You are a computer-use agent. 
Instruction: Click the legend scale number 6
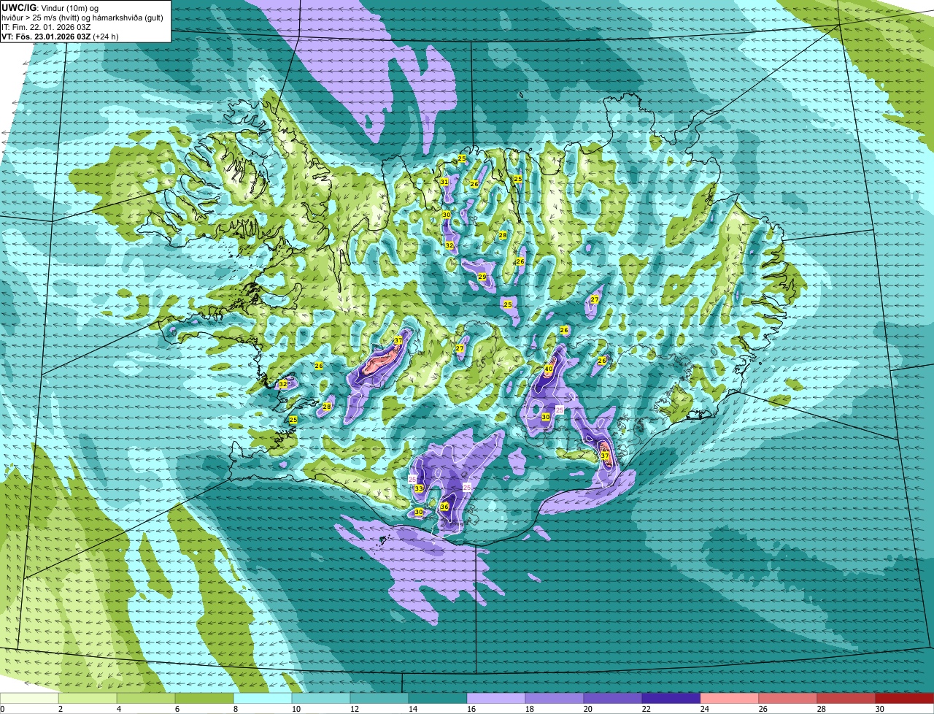point(177,709)
